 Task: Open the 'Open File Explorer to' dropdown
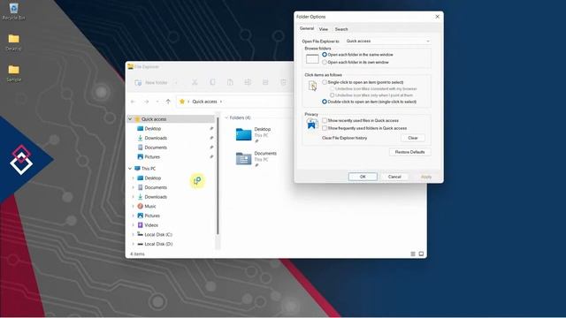pos(387,42)
